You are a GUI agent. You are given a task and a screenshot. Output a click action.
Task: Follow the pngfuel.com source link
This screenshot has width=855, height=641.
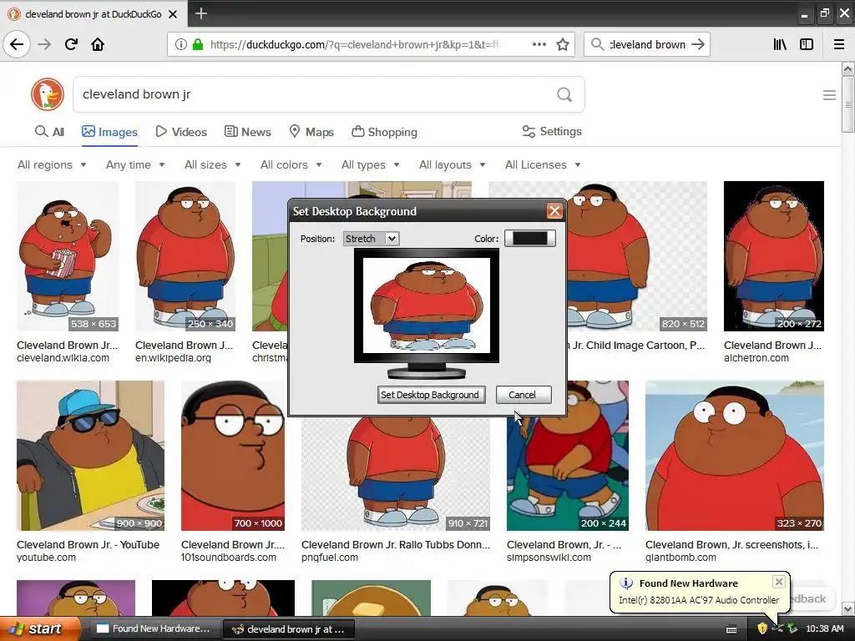coord(330,558)
